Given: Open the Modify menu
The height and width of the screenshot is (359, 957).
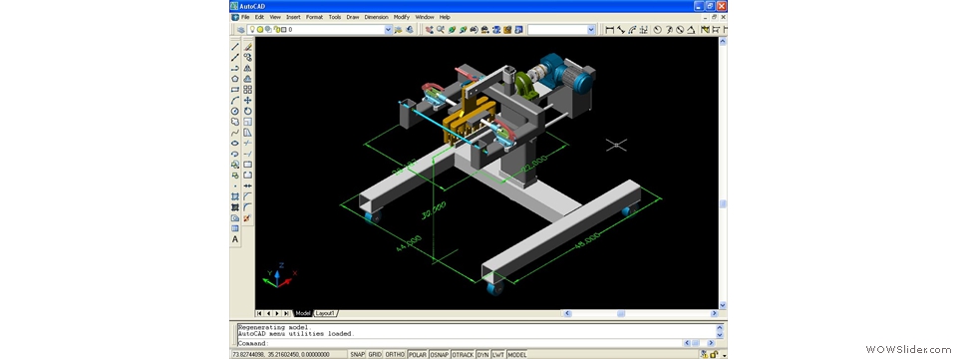Looking at the screenshot, I should click(402, 17).
